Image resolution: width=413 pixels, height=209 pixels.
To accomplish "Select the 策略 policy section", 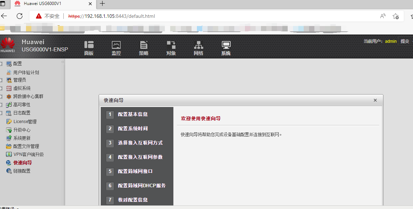I will coord(143,47).
